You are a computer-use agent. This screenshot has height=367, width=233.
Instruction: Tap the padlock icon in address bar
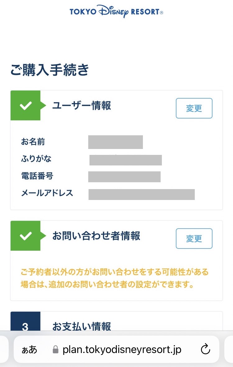tap(56, 349)
